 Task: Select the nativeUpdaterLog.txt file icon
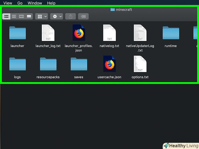pyautogui.click(x=140, y=33)
